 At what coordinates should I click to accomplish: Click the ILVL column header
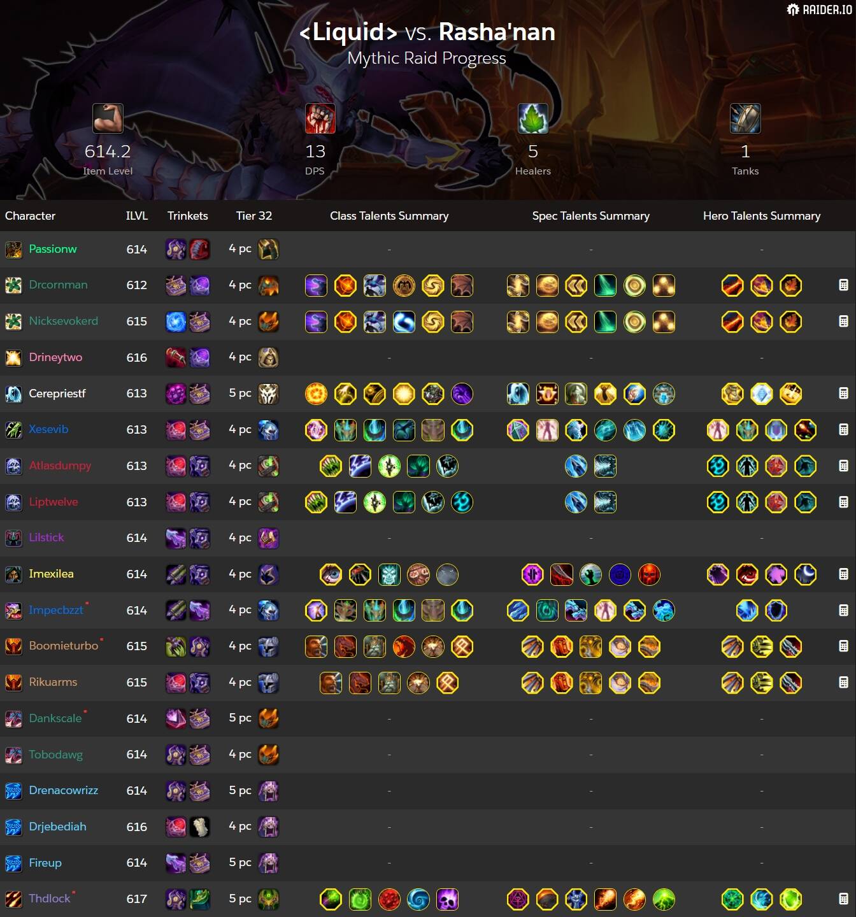click(x=137, y=216)
